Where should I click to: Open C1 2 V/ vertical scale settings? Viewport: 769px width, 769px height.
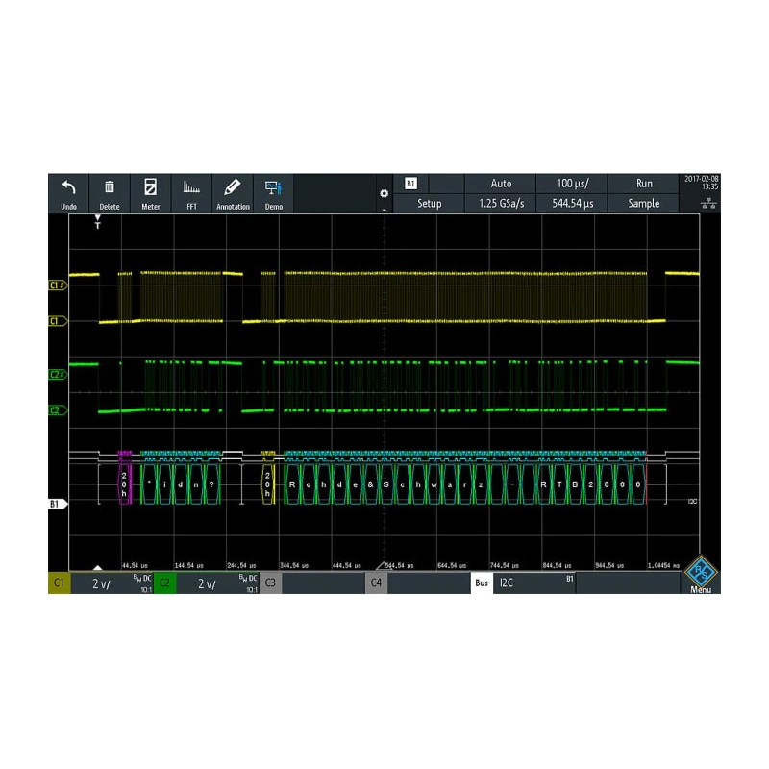point(112,583)
